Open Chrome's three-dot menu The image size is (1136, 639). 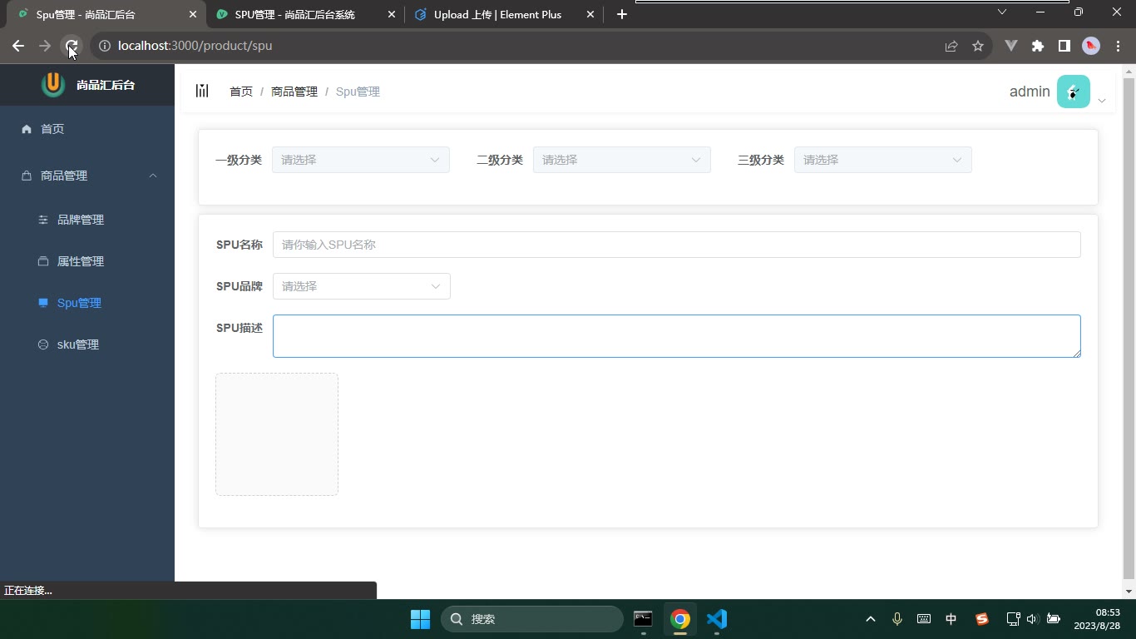[x=1118, y=46]
